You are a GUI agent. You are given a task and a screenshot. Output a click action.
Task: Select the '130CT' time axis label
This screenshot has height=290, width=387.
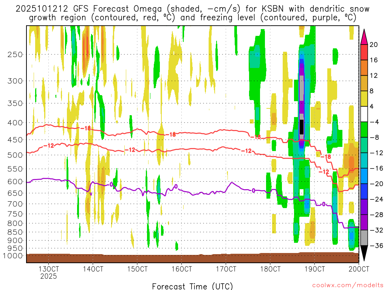[49, 268]
